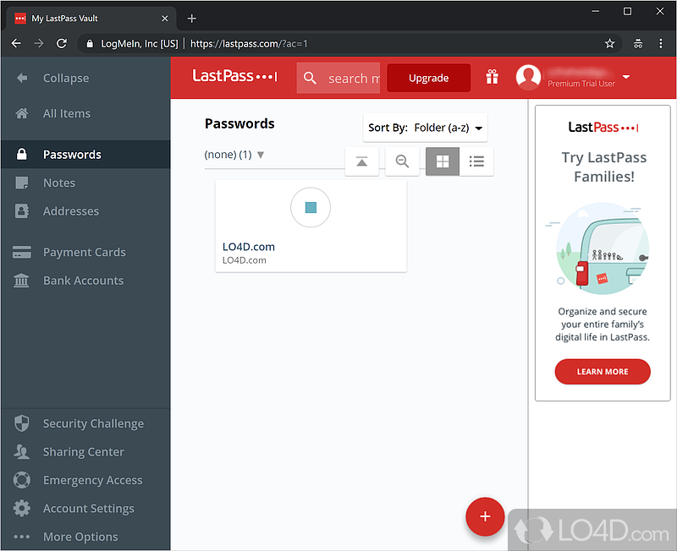
Task: Click the collapse all folders icon
Action: pos(362,161)
